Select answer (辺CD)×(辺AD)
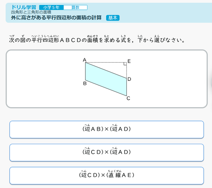The image size is (212, 188). (x=107, y=153)
